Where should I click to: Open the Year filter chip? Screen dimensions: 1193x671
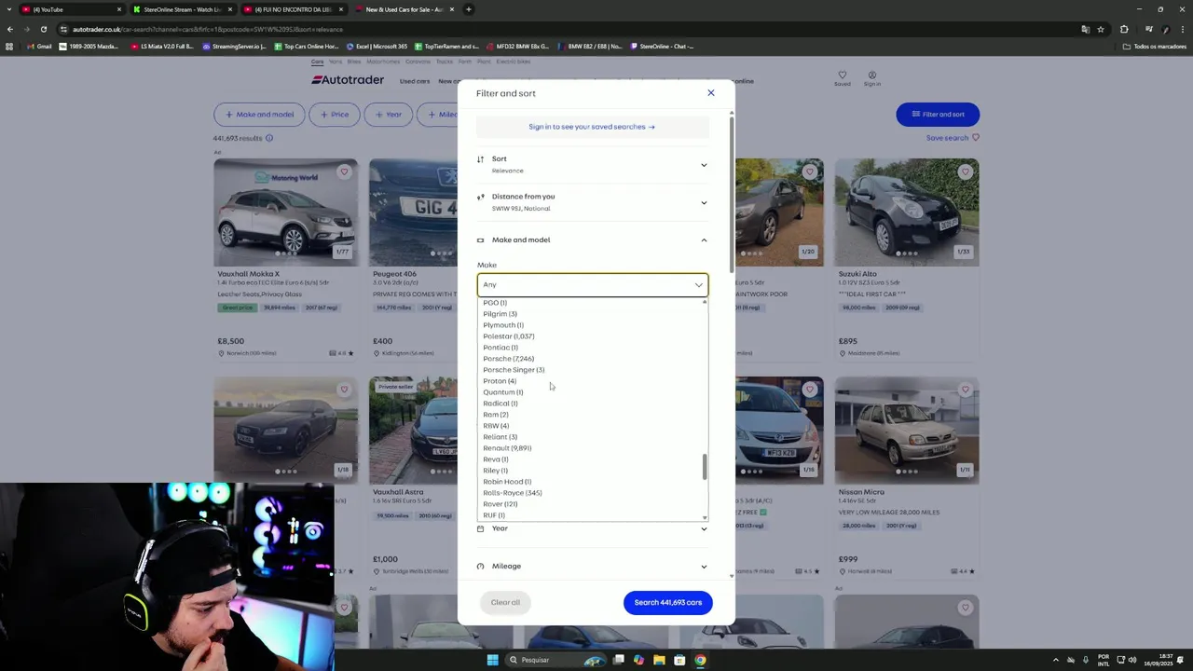point(388,115)
